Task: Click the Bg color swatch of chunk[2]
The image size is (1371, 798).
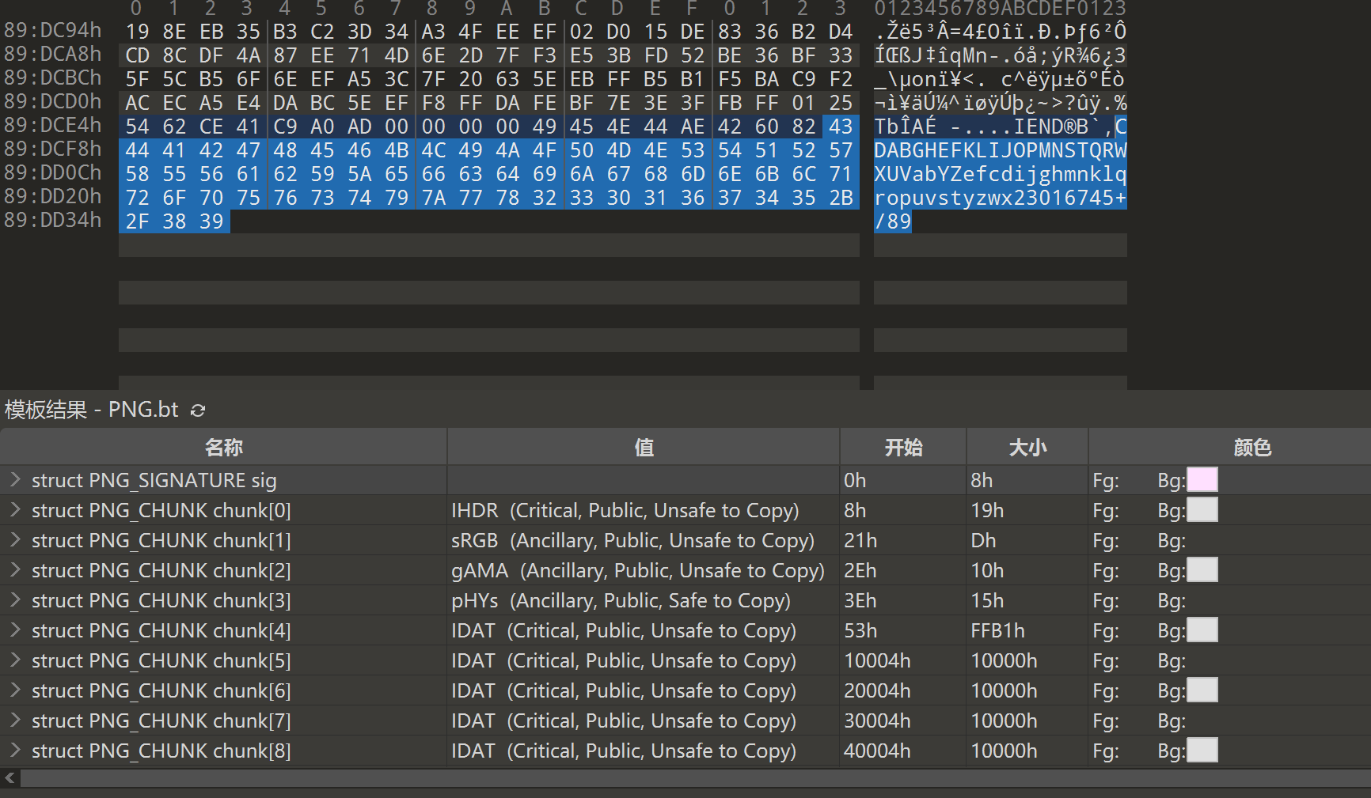Action: pos(1202,570)
